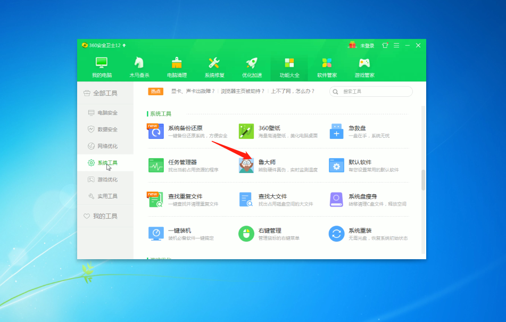506x322 pixels.
Task: Open 软件管家 colorful icon
Action: click(327, 63)
